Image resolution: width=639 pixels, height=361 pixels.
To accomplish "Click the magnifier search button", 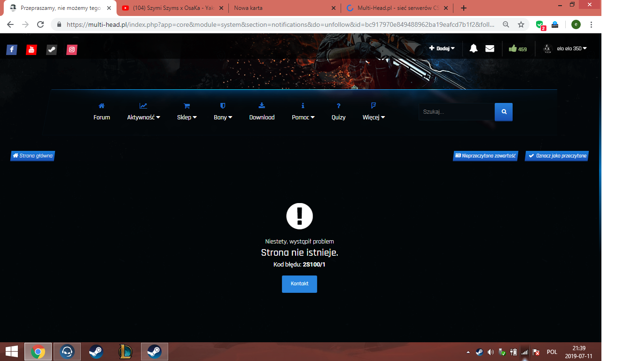I will click(x=504, y=112).
